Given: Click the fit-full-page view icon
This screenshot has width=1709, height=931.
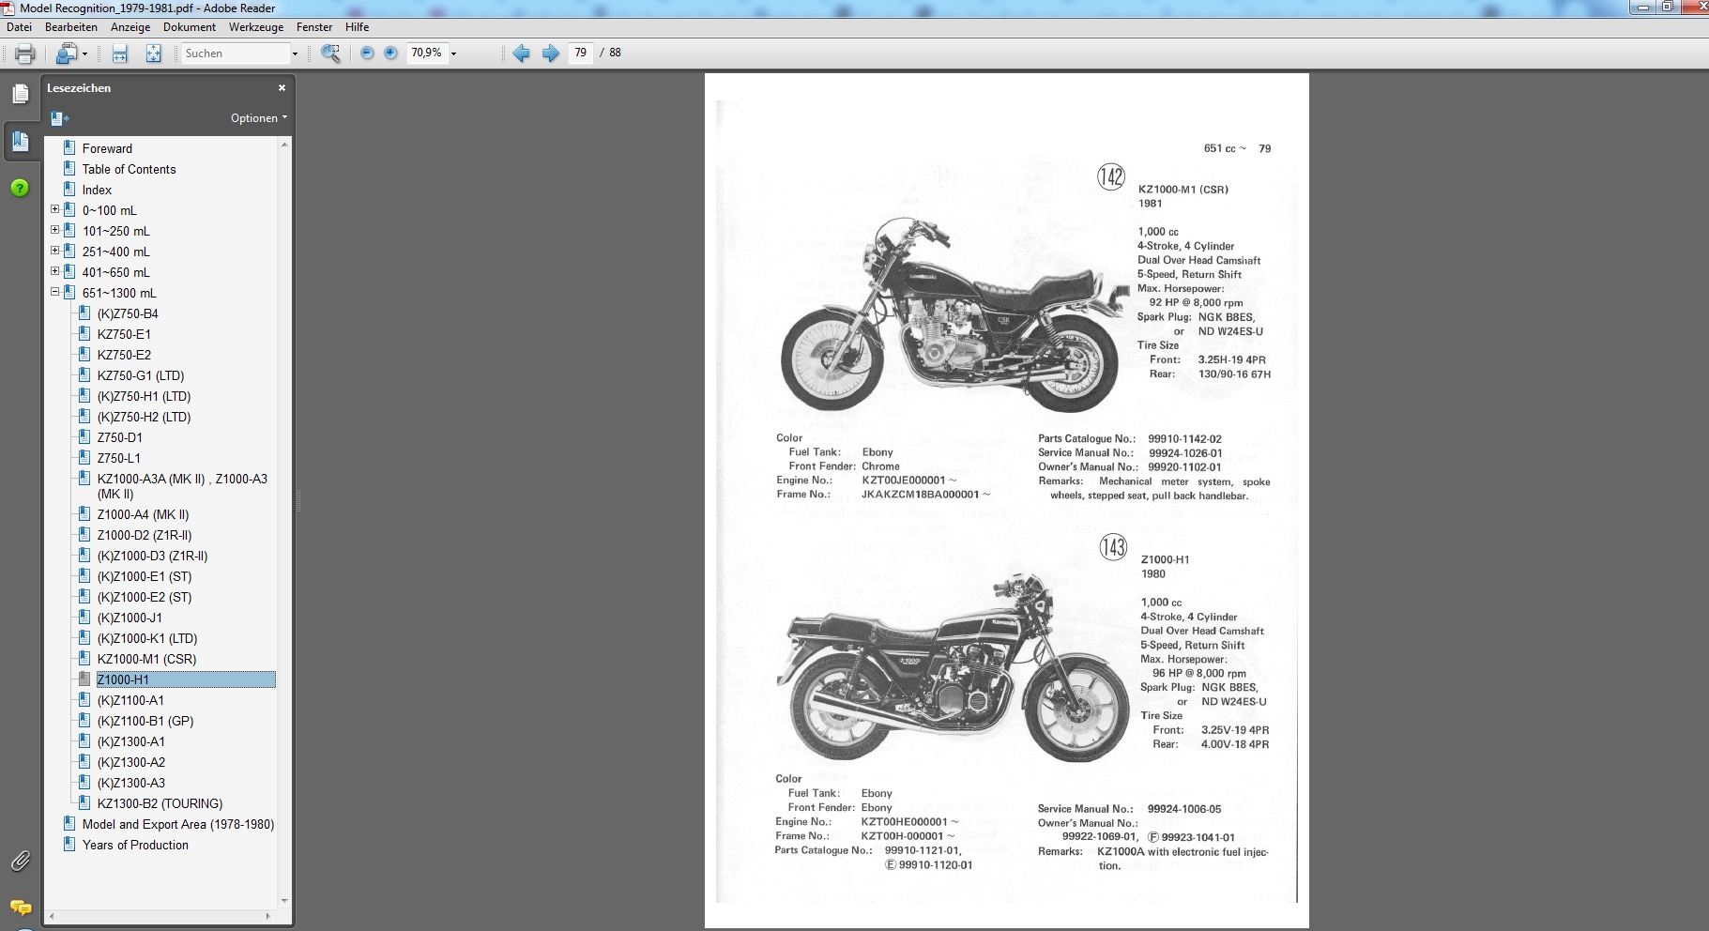Looking at the screenshot, I should (x=153, y=53).
